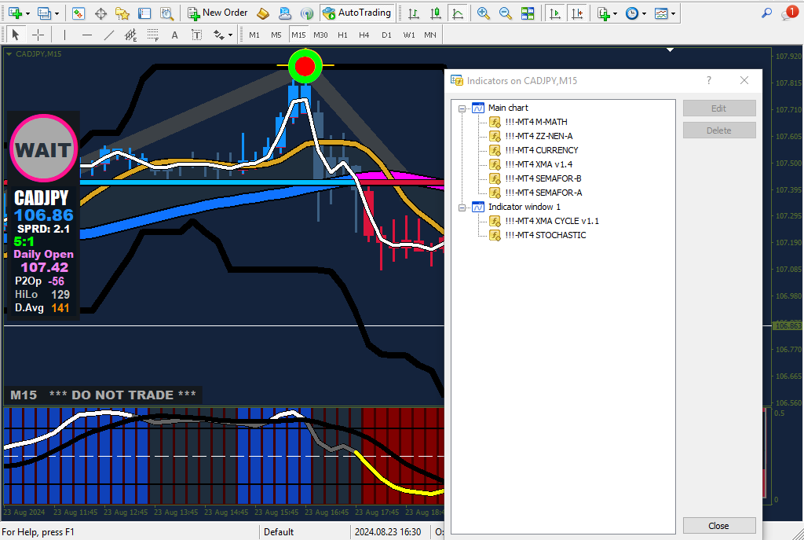Toggle chart shift option
The image size is (804, 540).
(x=577, y=13)
